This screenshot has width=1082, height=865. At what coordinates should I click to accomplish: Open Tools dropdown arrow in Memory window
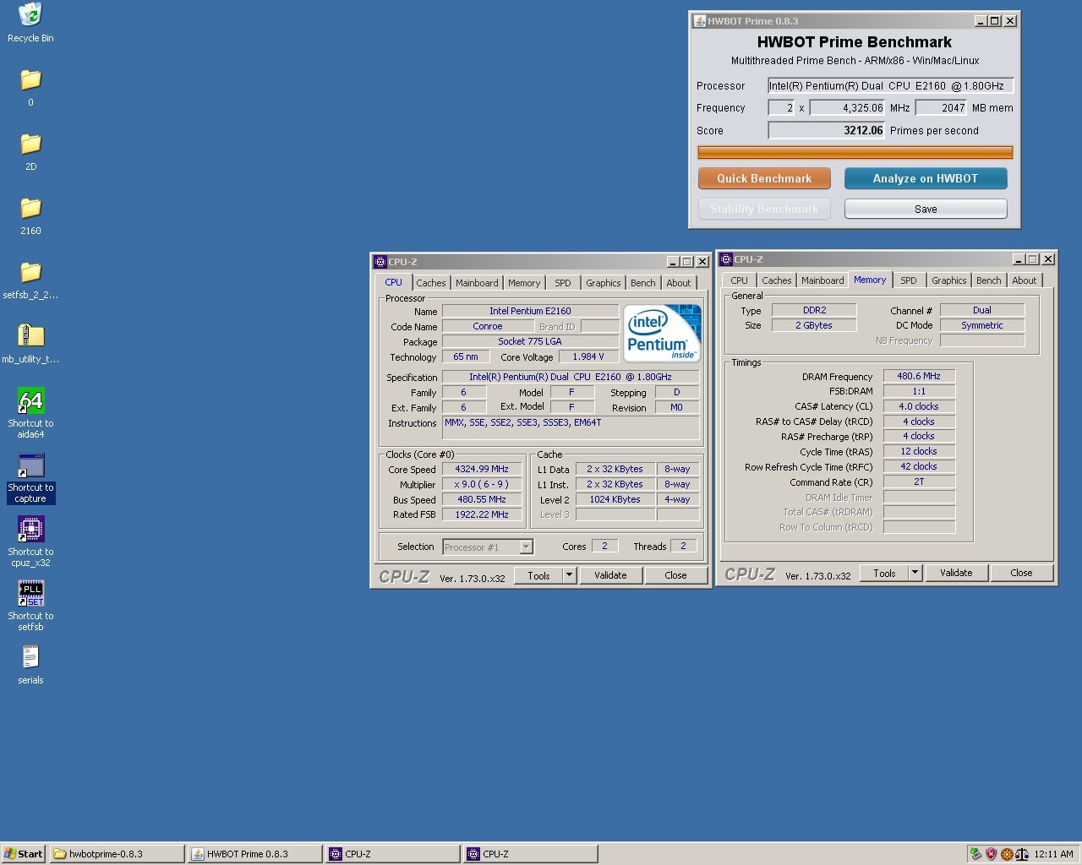(915, 573)
